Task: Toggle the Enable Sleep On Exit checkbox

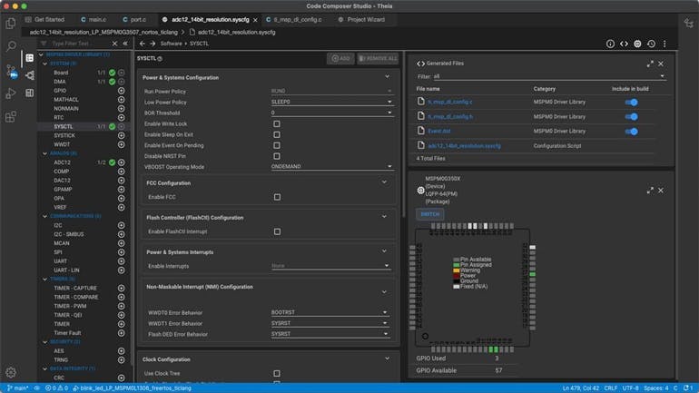Action: coord(277,134)
